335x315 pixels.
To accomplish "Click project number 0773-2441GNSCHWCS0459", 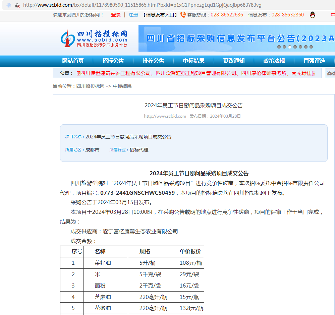I will (137, 193).
